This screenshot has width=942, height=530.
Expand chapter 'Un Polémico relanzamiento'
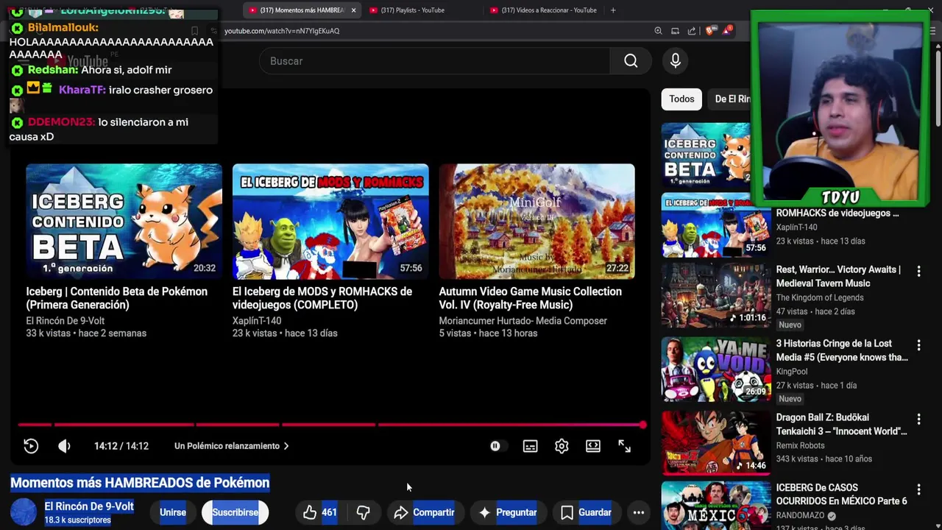click(232, 446)
